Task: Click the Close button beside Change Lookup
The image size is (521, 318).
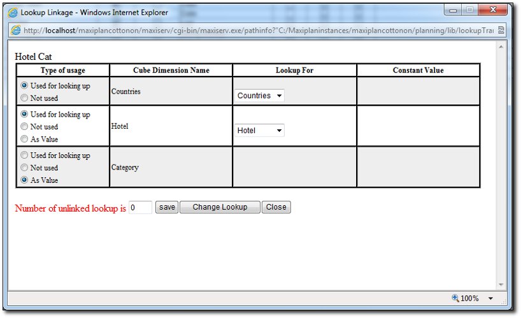Action: [276, 207]
